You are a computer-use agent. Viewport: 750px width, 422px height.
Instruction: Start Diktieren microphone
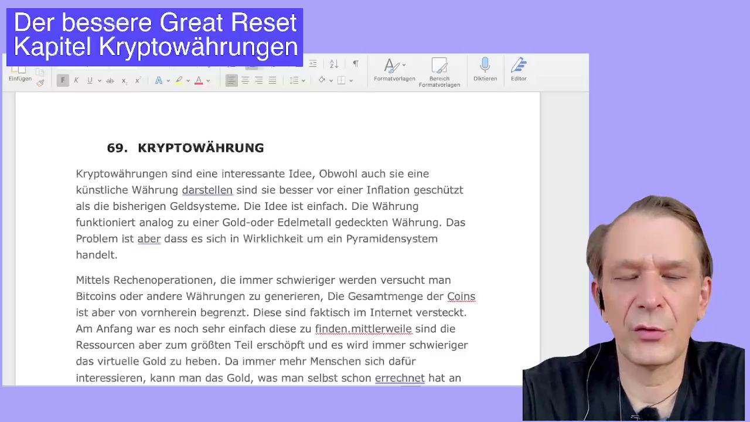[x=485, y=69]
